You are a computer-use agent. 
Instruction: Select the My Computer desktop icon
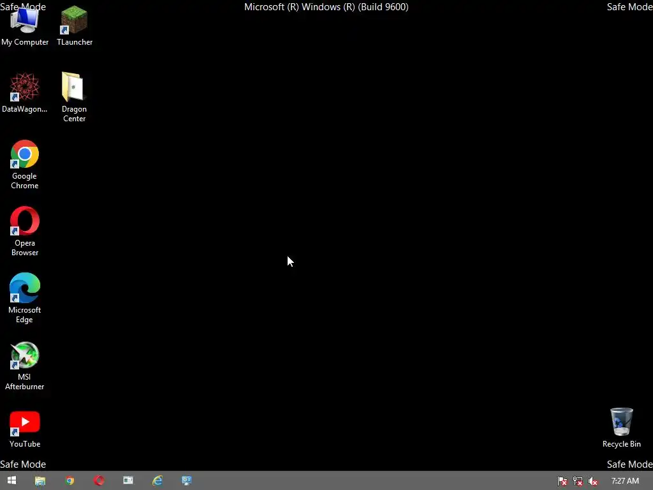(x=25, y=26)
